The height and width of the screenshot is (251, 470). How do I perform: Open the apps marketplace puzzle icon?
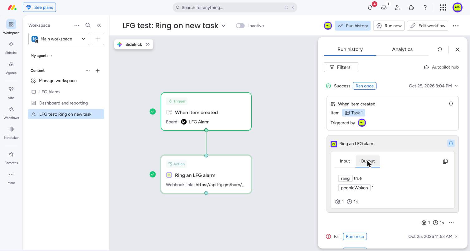[x=411, y=7]
